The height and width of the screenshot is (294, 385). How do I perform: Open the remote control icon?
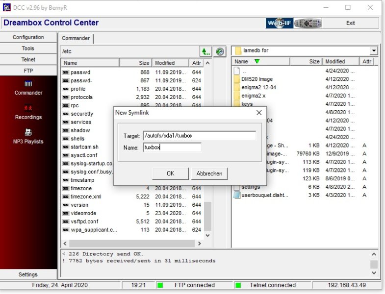[x=308, y=24]
